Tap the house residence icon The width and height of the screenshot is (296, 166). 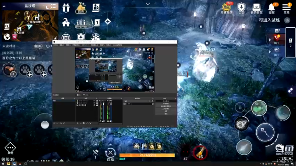tap(66, 22)
